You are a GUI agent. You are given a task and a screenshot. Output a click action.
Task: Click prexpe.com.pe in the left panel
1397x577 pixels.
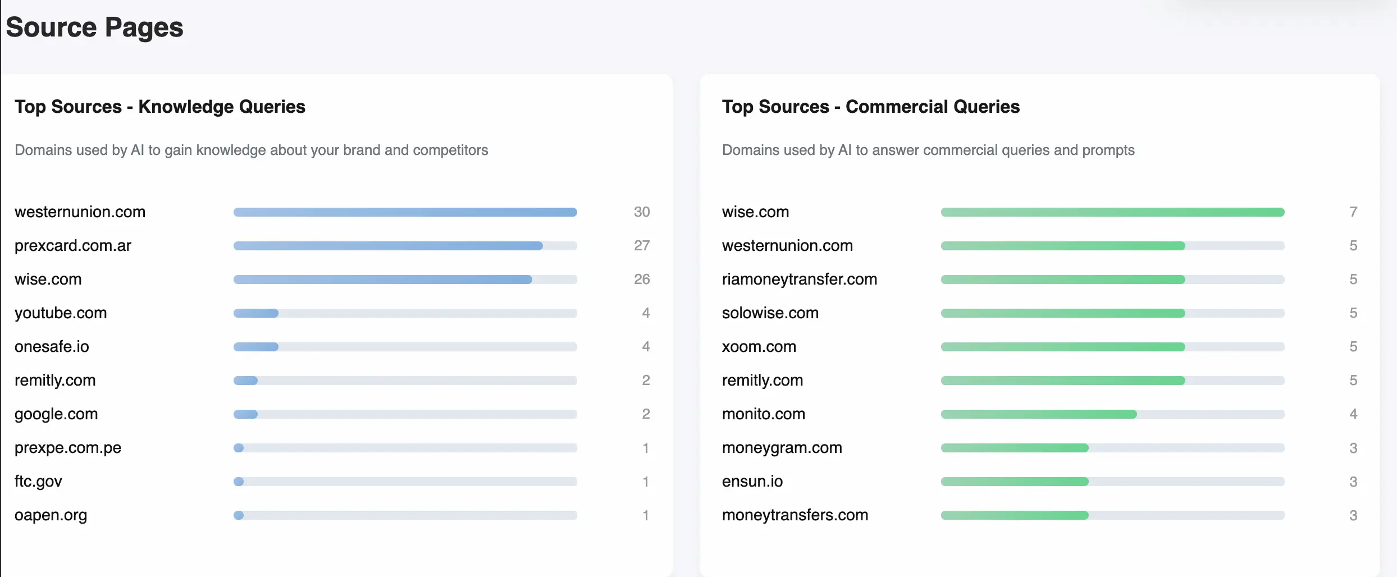pyautogui.click(x=67, y=447)
